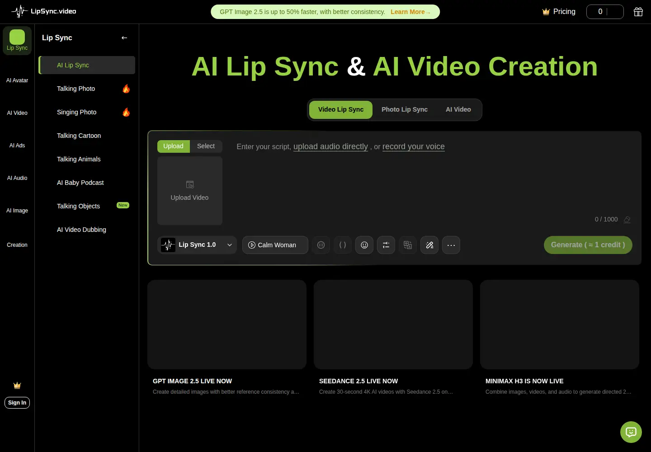Image resolution: width=651 pixels, height=452 pixels.
Task: Switch to the AI Video tab
Action: [458, 110]
